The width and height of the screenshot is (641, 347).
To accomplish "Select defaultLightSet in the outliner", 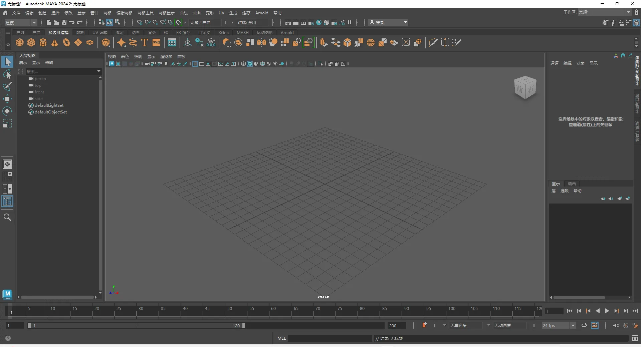I will pos(49,105).
